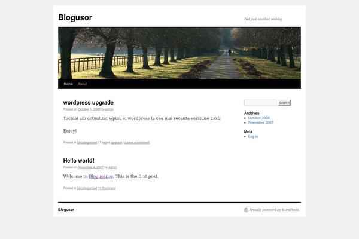The image size is (359, 239).
Task: Click the 'Leave a comment' link
Action: (137, 142)
